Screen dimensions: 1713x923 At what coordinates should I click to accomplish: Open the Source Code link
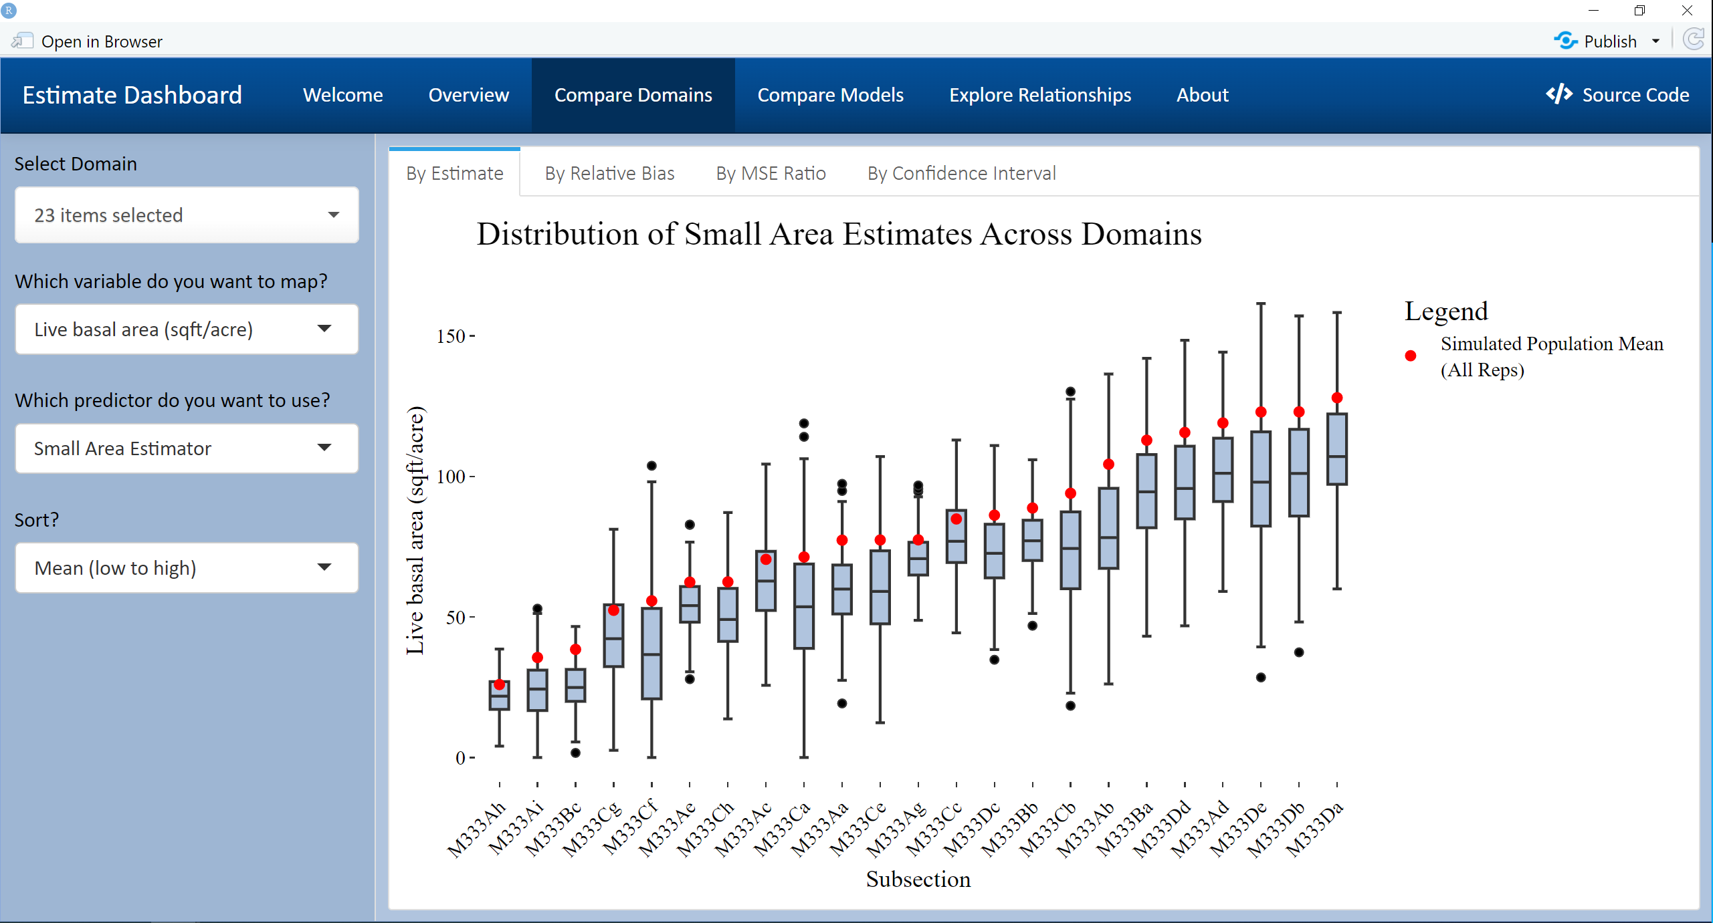click(1617, 94)
